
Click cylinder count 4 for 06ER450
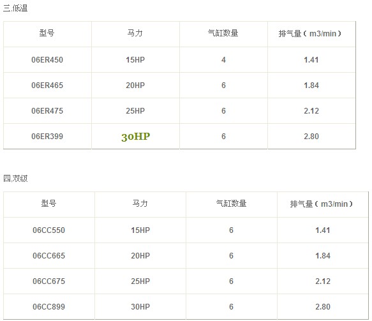223,60
